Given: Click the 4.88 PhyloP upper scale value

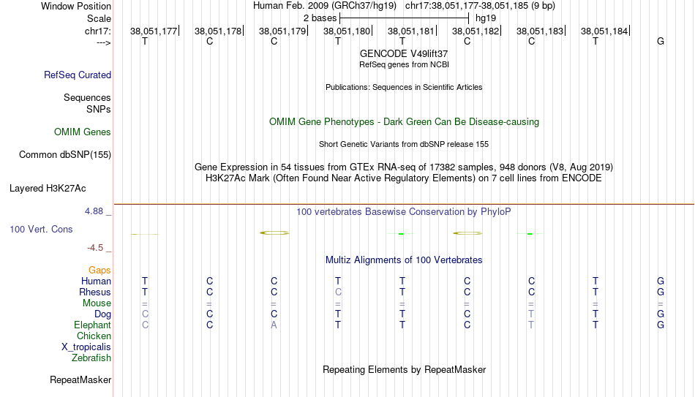Looking at the screenshot, I should 94,211.
